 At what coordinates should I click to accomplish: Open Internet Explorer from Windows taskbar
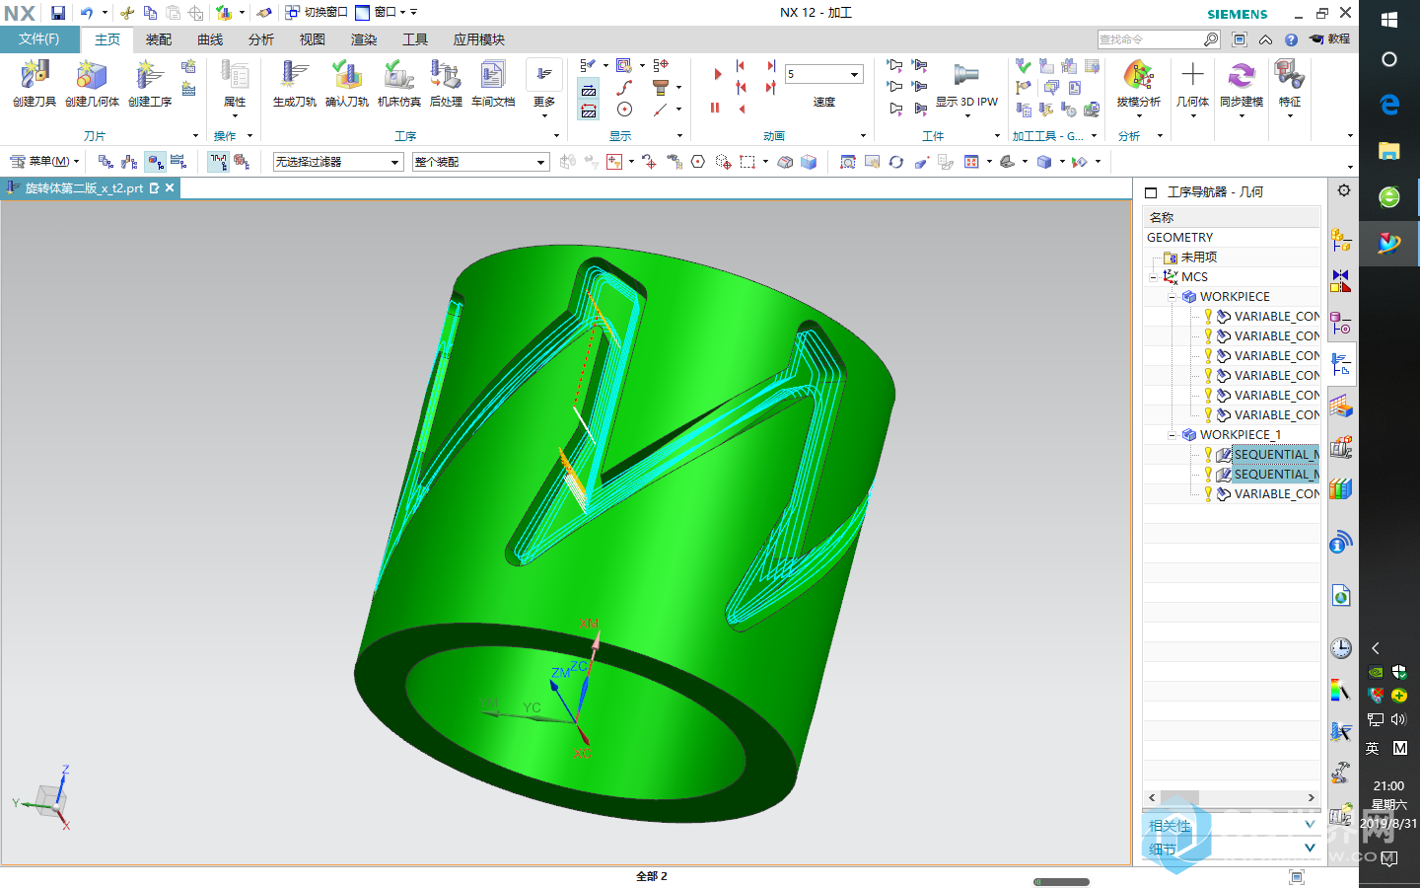(1389, 104)
